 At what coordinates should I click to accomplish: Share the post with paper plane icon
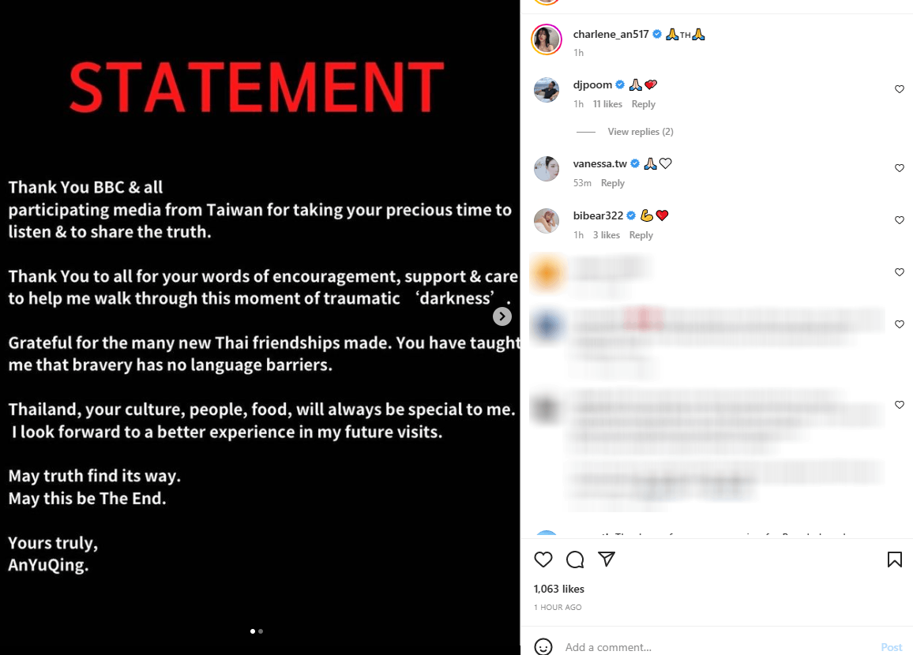(607, 560)
